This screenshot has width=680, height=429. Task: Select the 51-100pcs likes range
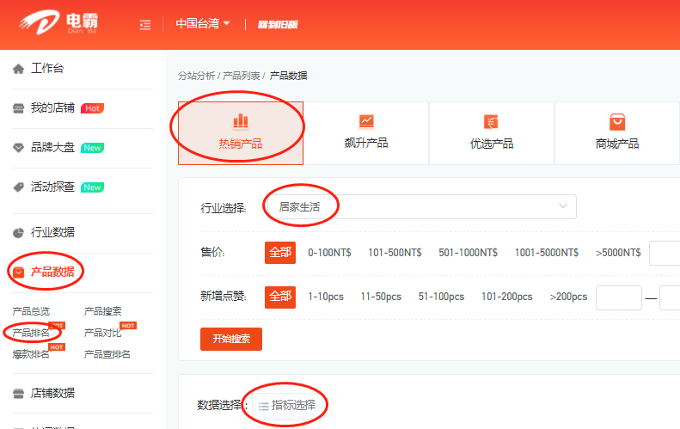[441, 297]
